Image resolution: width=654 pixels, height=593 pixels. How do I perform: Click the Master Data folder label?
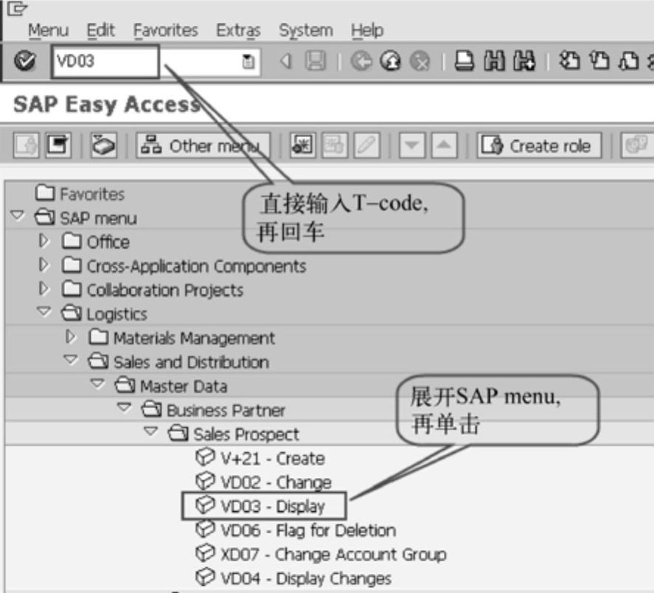tap(184, 386)
